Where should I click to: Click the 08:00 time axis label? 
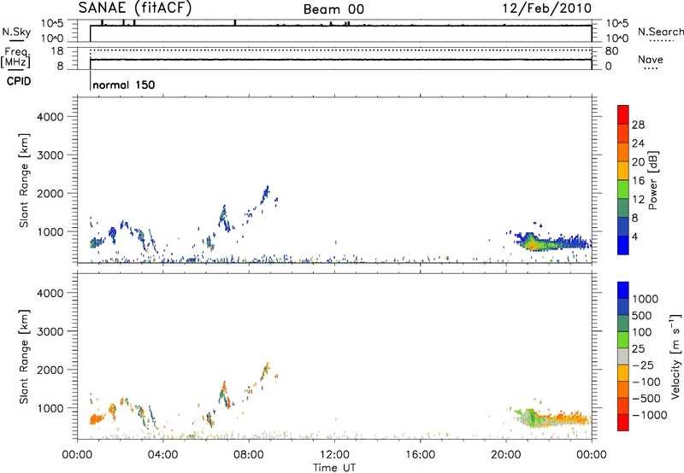pos(249,455)
